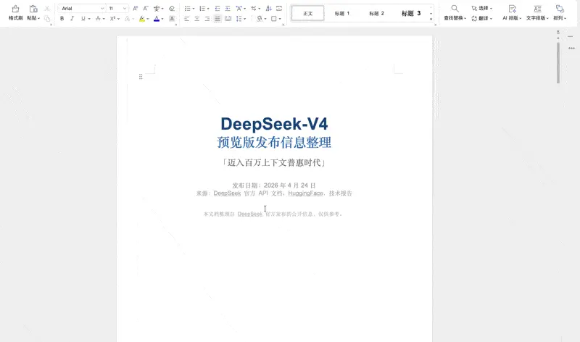Click the paragraph shading bucket icon
580x342 pixels.
click(x=260, y=19)
